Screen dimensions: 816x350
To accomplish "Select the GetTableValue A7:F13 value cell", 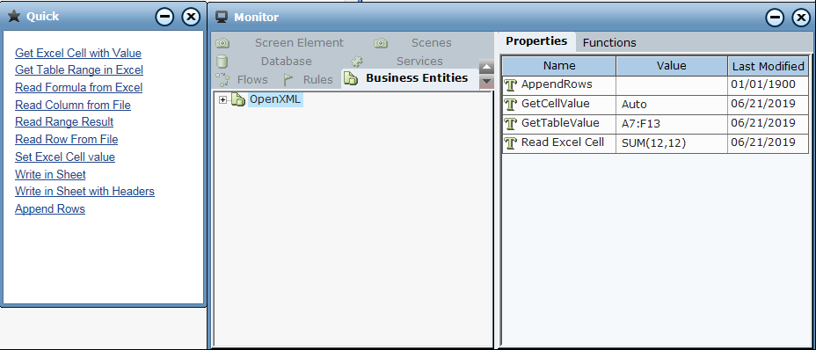I will pos(672,123).
